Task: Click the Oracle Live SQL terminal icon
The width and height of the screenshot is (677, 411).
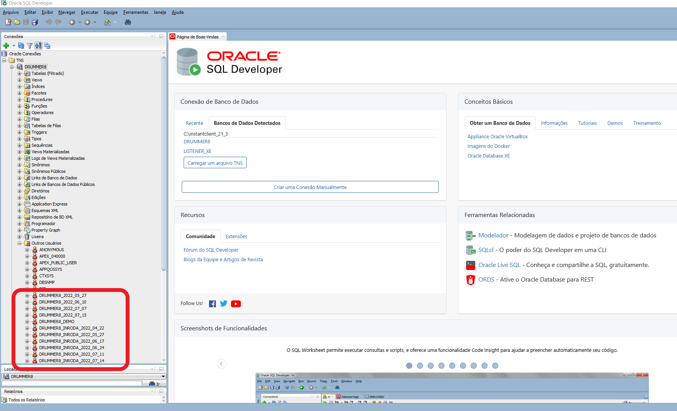Action: [470, 265]
